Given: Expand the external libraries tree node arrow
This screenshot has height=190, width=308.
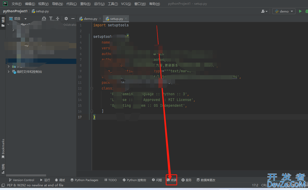Looking at the screenshot, I should click(x=9, y=67).
